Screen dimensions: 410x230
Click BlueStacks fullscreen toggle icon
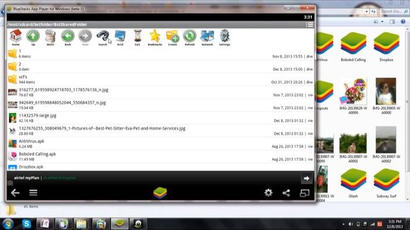(304, 193)
